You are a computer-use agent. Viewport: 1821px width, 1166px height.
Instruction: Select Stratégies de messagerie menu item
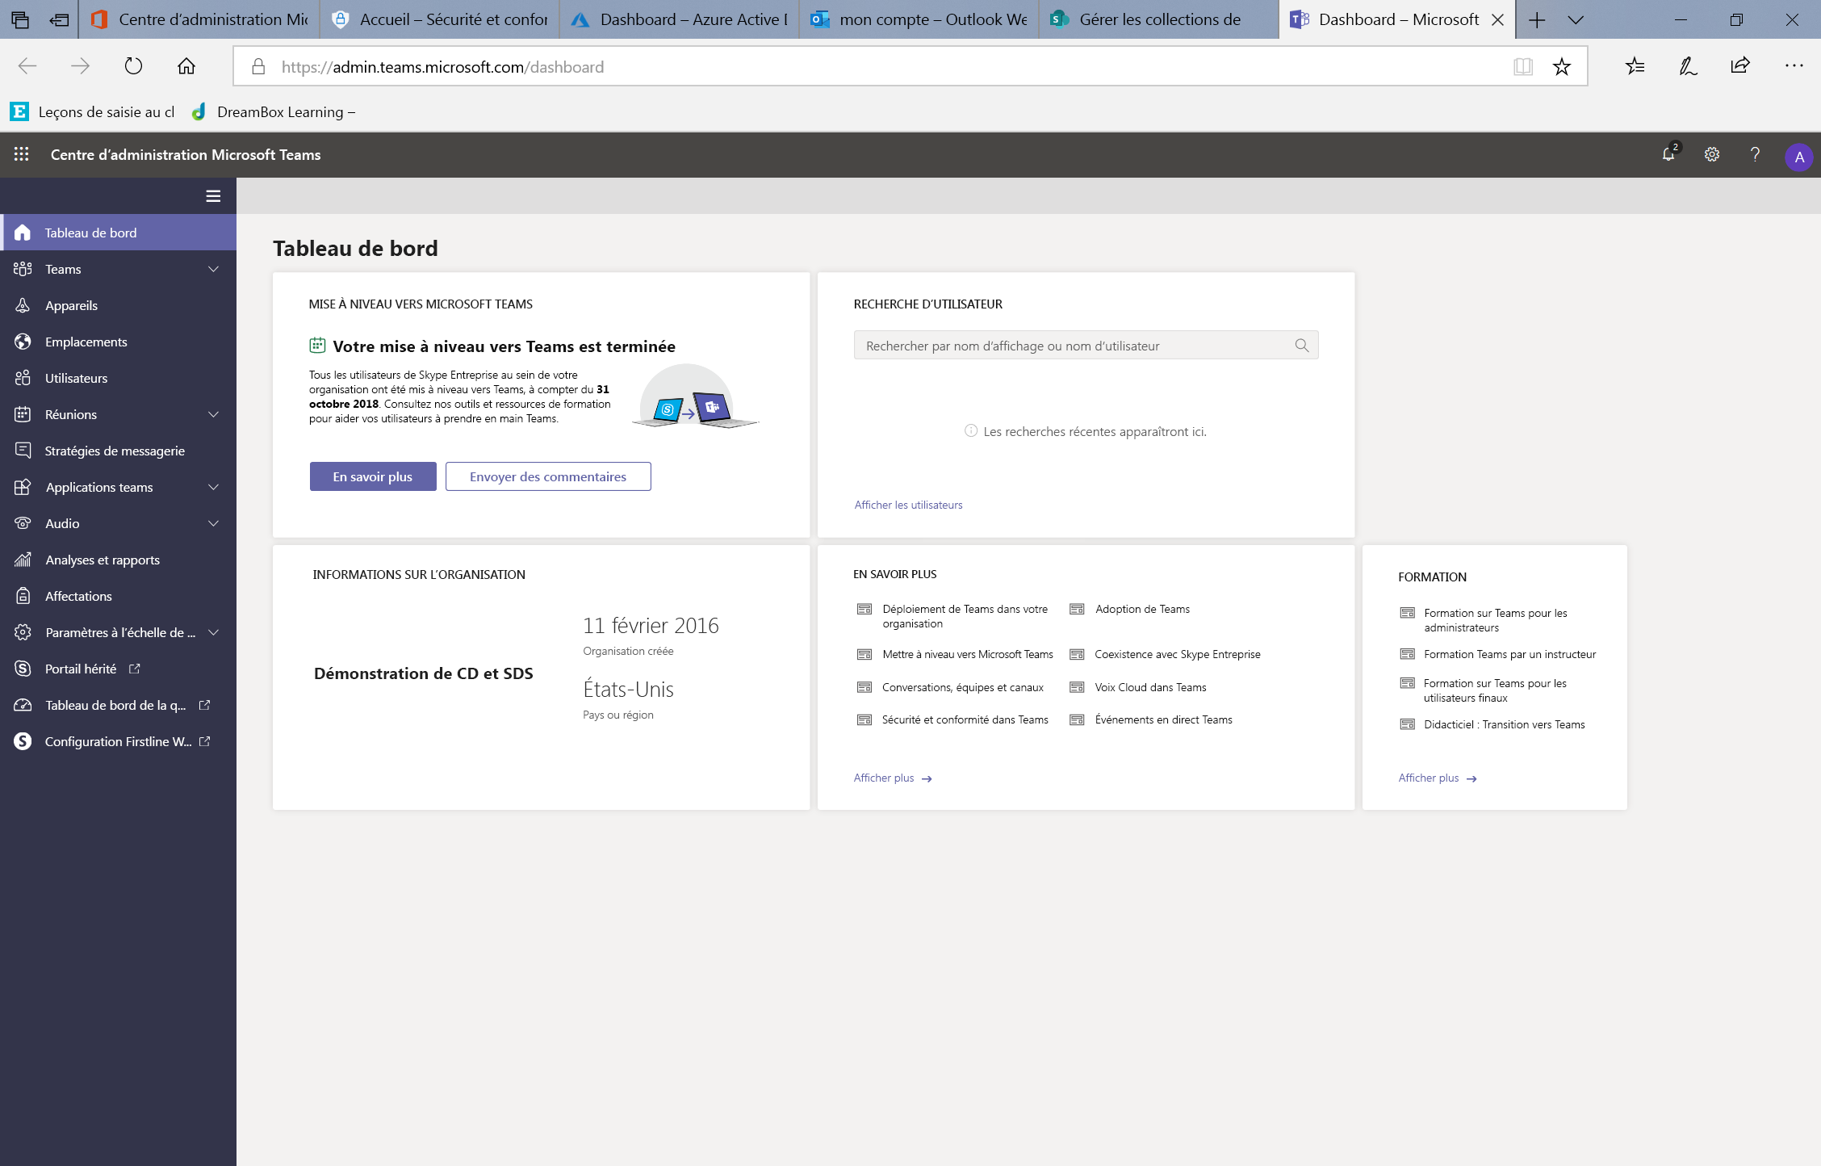pos(115,451)
